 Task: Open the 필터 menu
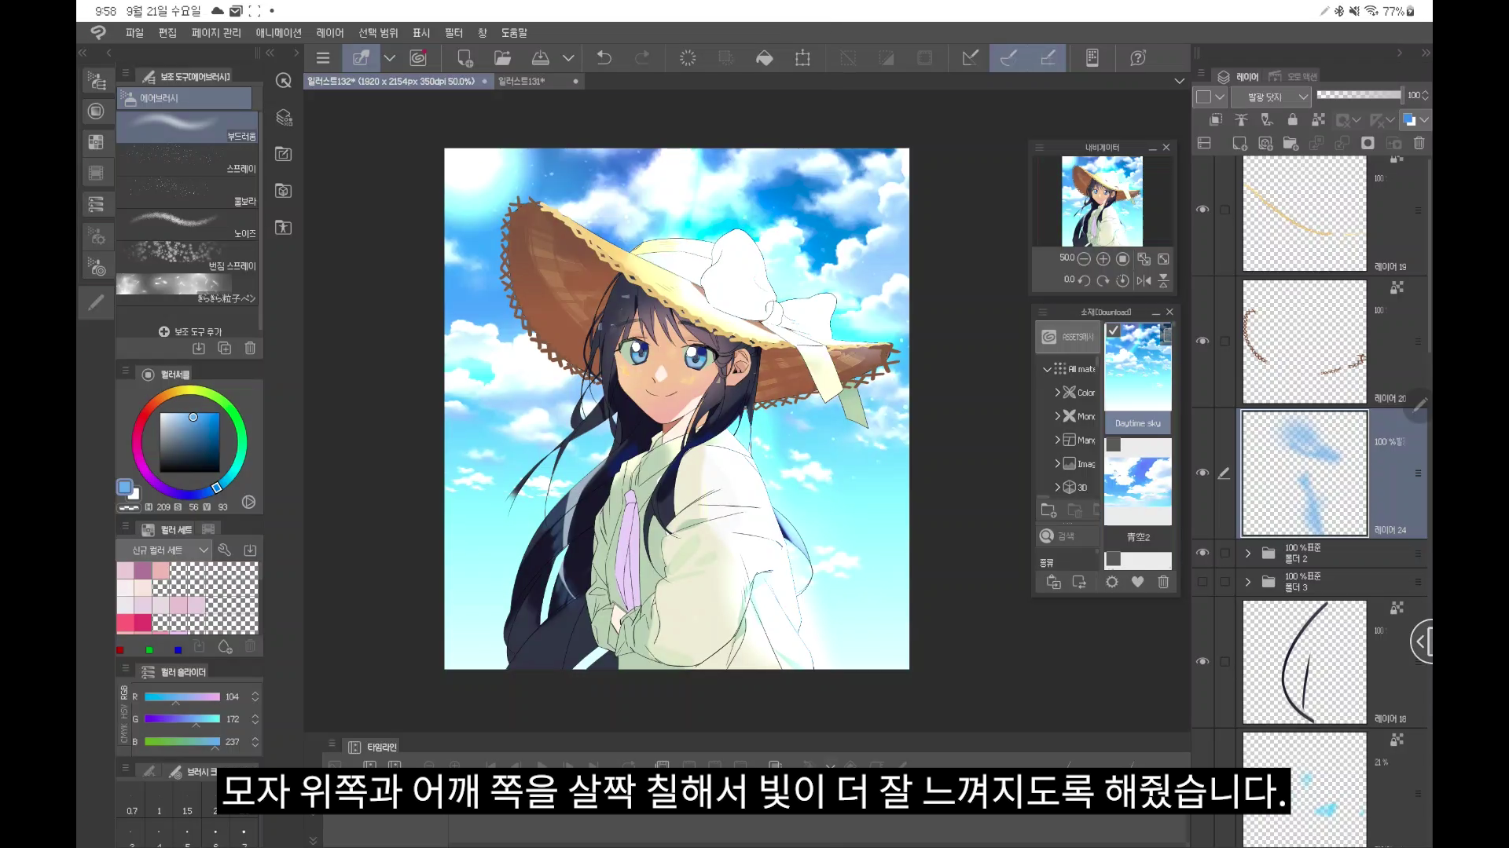(x=453, y=33)
